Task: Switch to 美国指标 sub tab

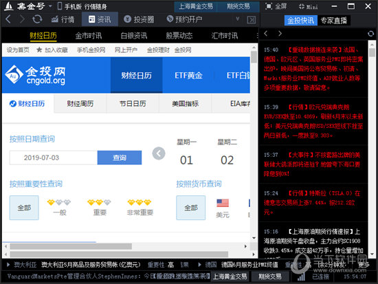Action: point(185,104)
